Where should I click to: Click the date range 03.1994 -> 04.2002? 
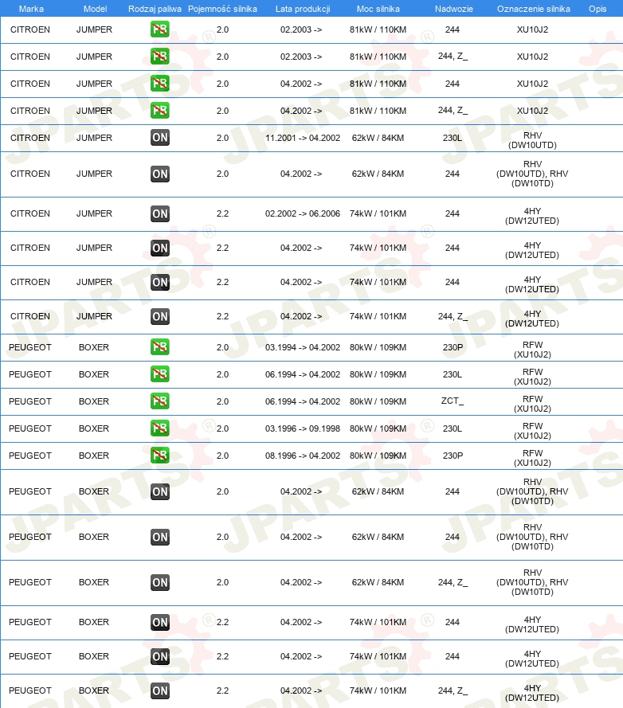(303, 347)
